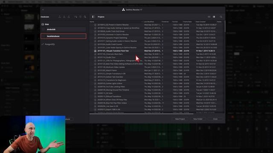Click the second icon right of Databases title
This screenshot has height=153, width=273.
click(x=64, y=17)
